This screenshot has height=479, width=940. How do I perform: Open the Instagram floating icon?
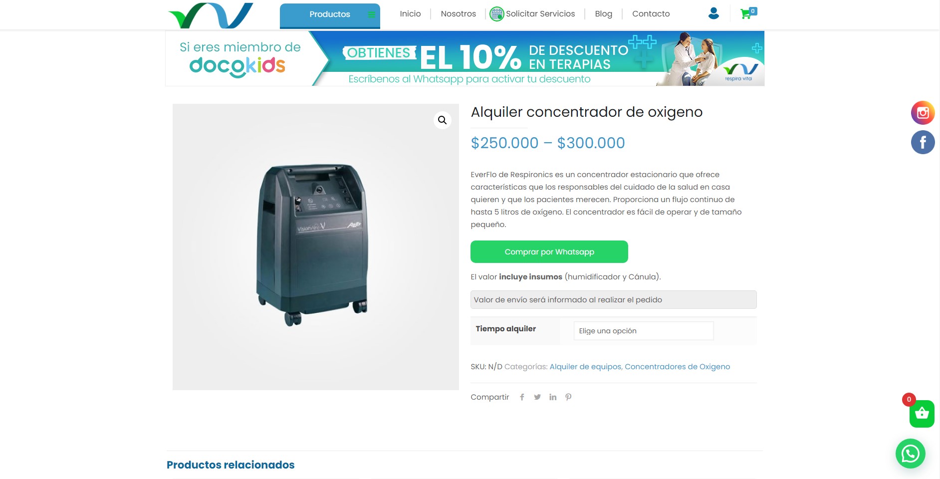(923, 113)
